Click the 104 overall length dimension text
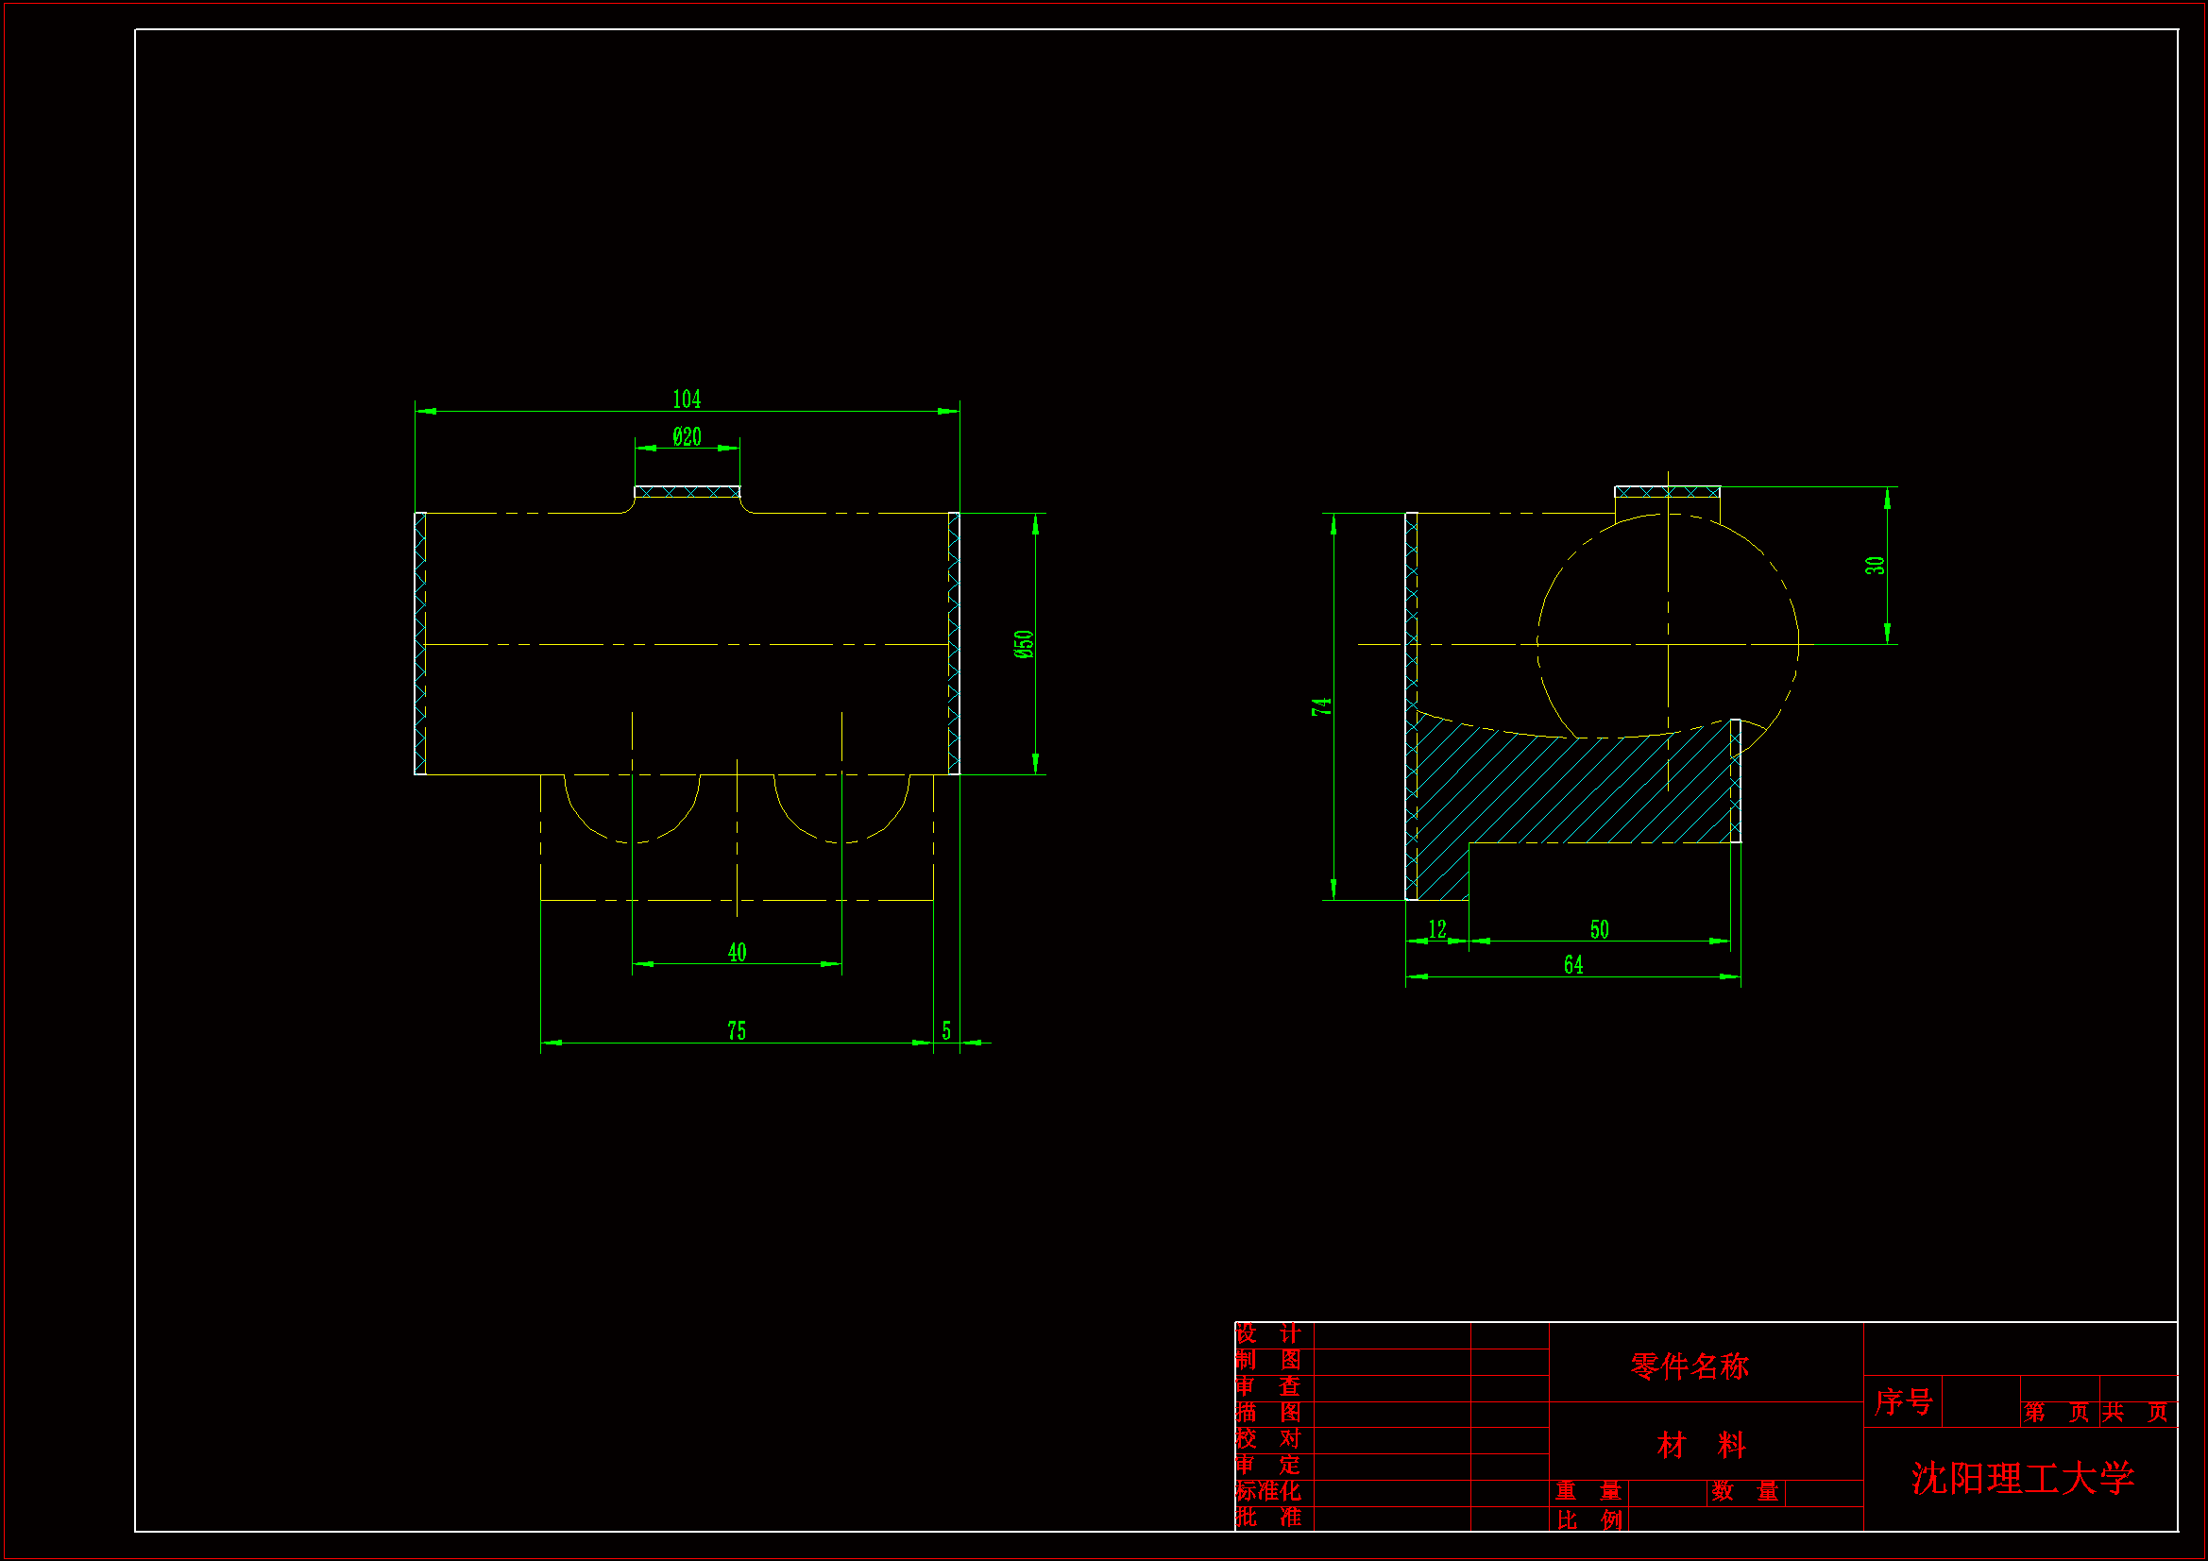The height and width of the screenshot is (1561, 2208). 687,399
